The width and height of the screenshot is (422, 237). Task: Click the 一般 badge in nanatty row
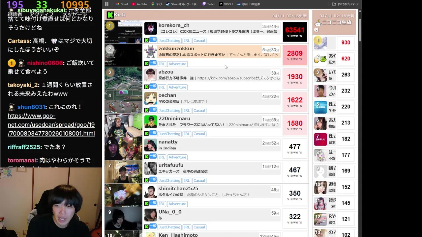click(x=153, y=156)
